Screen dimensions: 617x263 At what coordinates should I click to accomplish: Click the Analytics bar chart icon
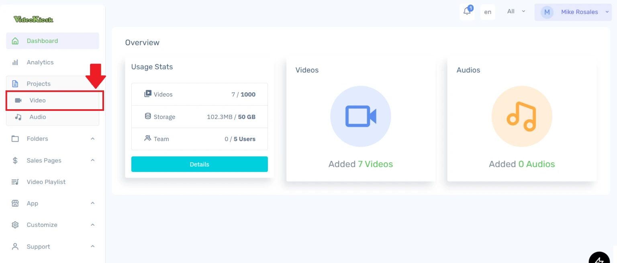coord(15,62)
